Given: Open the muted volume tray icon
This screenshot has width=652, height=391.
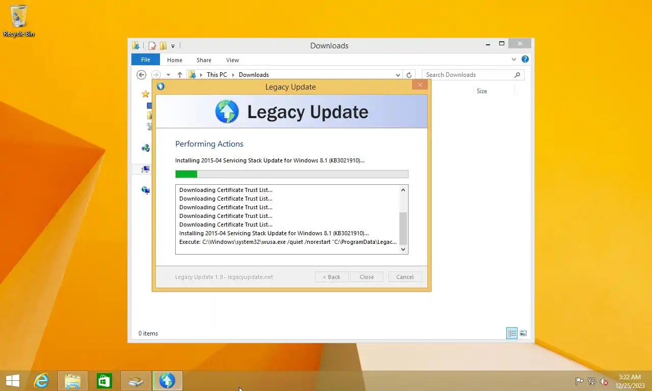Looking at the screenshot, I should pos(604,381).
